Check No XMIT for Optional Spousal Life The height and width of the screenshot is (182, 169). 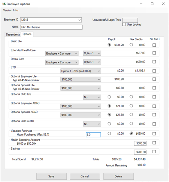pos(154,88)
